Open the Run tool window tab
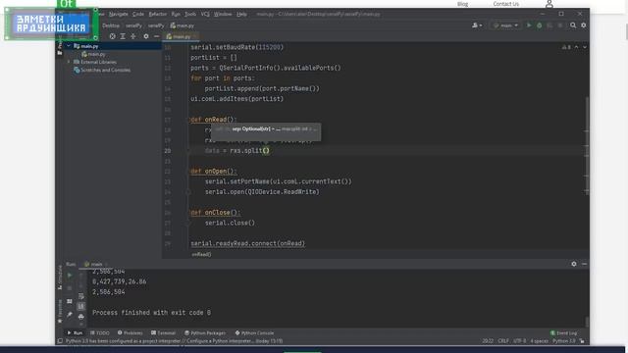Screen dimensions: 628x353 click(x=75, y=333)
